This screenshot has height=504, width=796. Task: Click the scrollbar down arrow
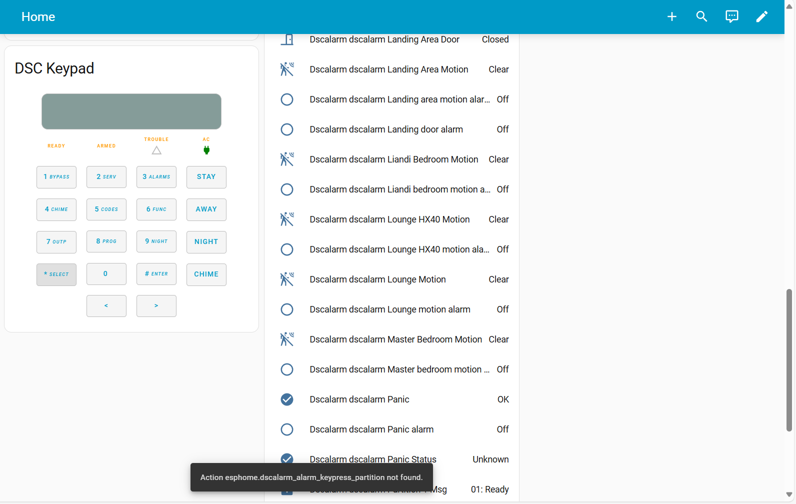tap(789, 494)
